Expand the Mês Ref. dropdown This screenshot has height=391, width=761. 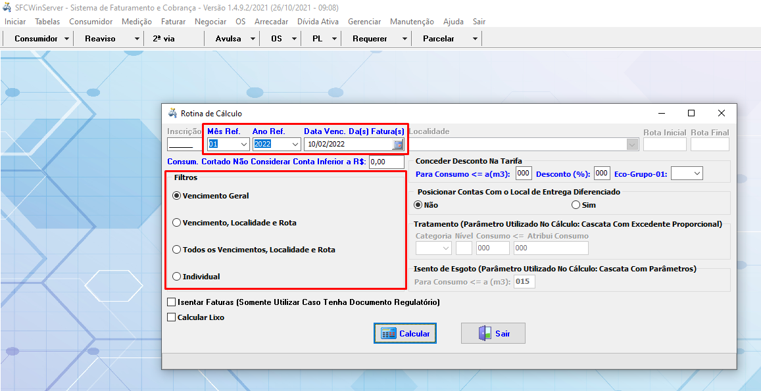point(243,145)
